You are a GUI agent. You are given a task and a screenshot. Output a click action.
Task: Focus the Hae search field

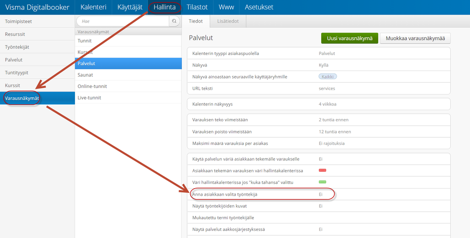pos(123,21)
